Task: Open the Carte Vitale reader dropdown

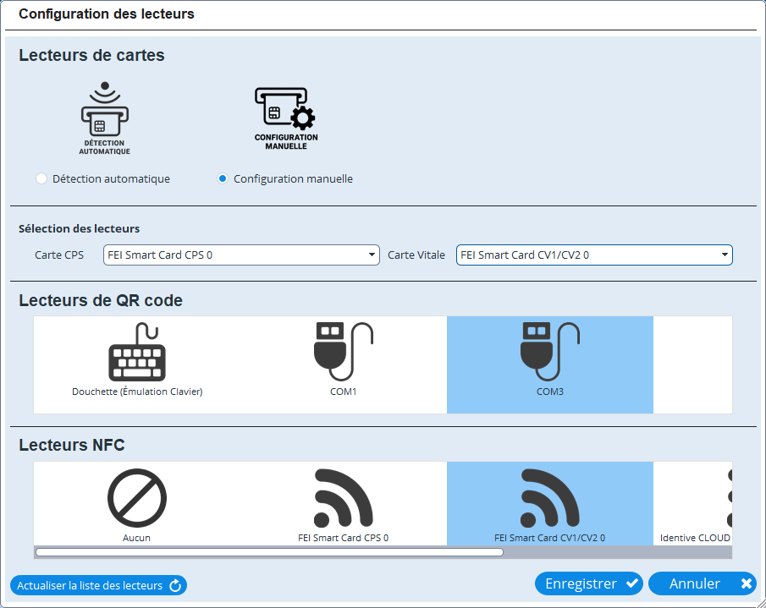Action: coord(594,255)
